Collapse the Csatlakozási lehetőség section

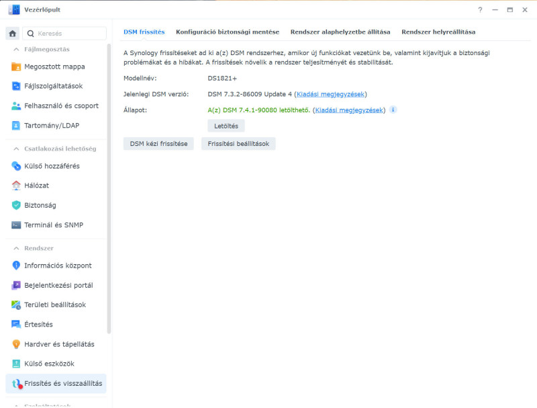16,149
